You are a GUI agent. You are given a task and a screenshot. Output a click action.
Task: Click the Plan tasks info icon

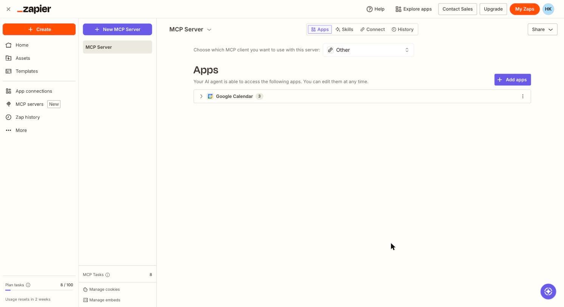tap(28, 285)
